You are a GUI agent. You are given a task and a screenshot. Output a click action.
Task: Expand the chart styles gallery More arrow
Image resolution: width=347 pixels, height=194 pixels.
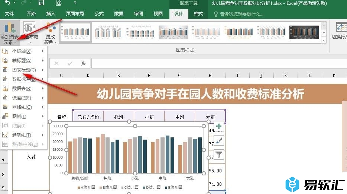[324, 40]
